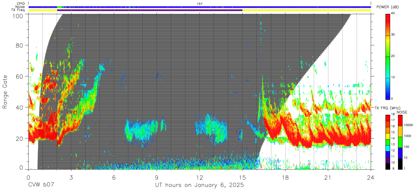Click the 'CVW b07' radar beam label
The image size is (417, 192).
41,185
